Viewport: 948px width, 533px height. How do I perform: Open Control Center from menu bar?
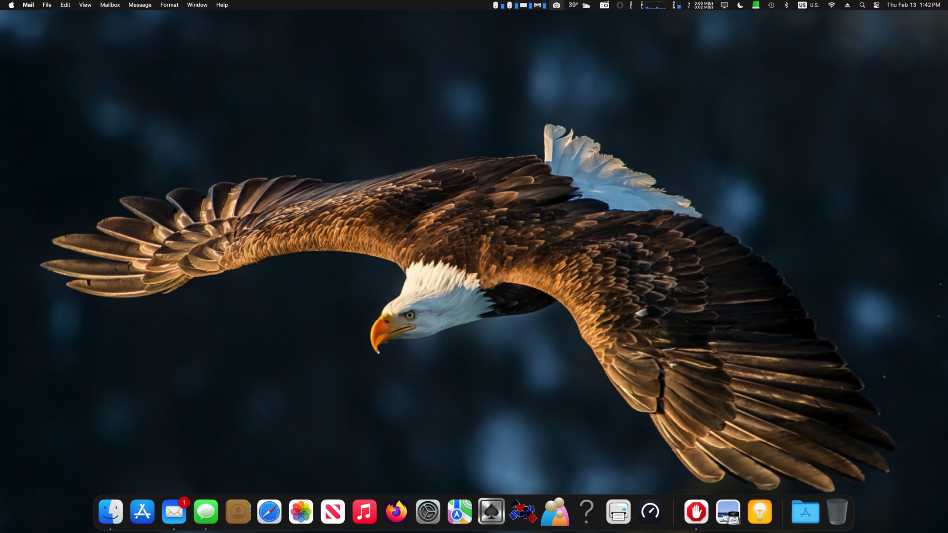[876, 5]
